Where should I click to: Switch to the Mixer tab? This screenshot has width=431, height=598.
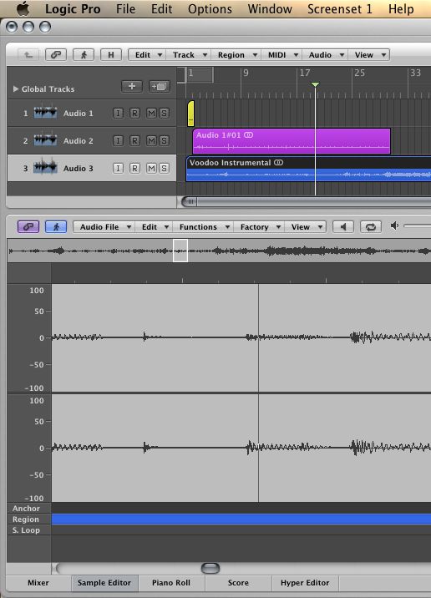click(38, 583)
